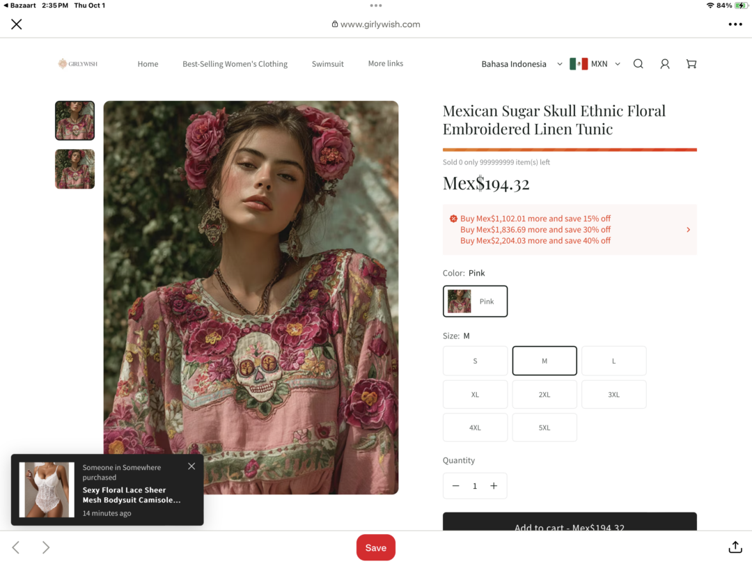Tap the share icon at bottom right
This screenshot has height=564, width=752.
(x=735, y=547)
